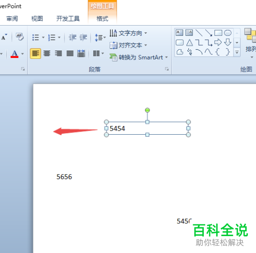Viewport: 256px width, 253px height.
Task: Open font color dropdown arrow
Action: click(x=23, y=54)
